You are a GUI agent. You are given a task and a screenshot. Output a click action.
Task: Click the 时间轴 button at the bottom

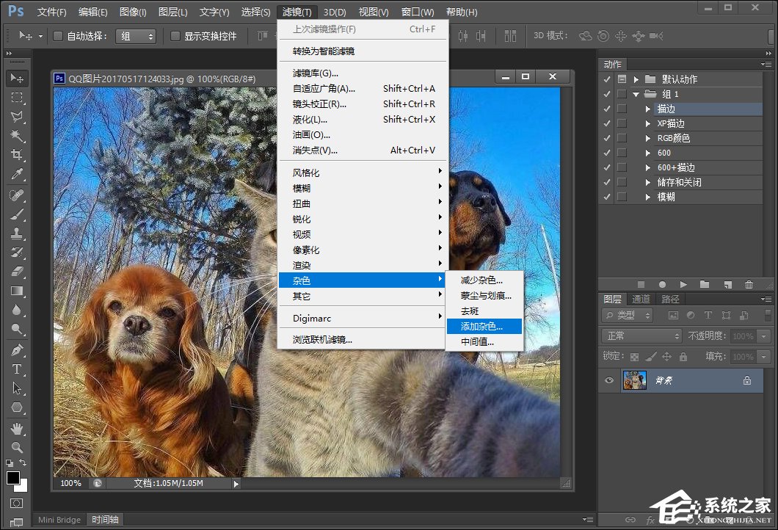point(104,520)
